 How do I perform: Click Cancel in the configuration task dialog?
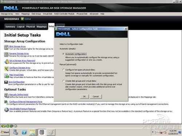coord(96,96)
